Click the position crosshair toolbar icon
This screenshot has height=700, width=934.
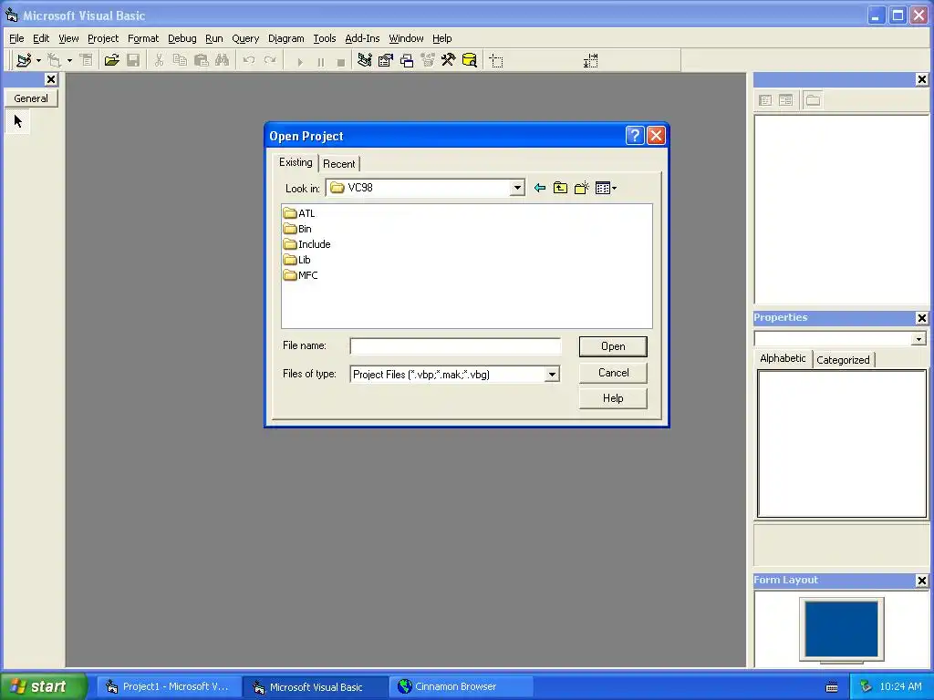496,61
